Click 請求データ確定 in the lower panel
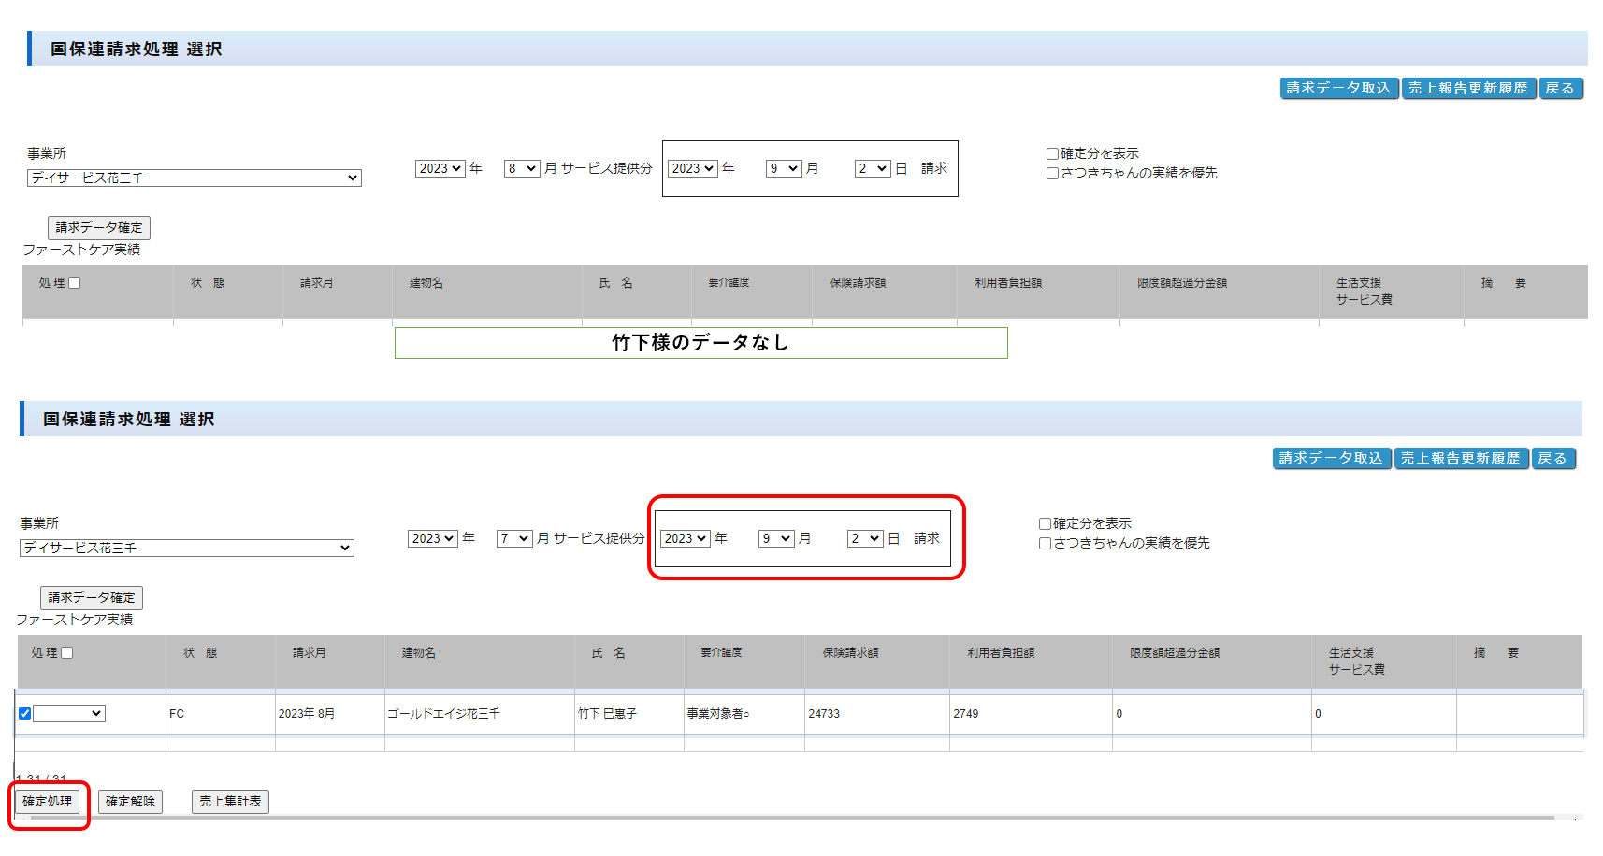Viewport: 1603px width, 856px height. [x=92, y=598]
